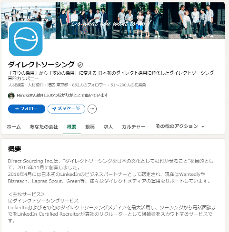Switch to the ホーム tab
The height and width of the screenshot is (232, 229).
coord(14,127)
